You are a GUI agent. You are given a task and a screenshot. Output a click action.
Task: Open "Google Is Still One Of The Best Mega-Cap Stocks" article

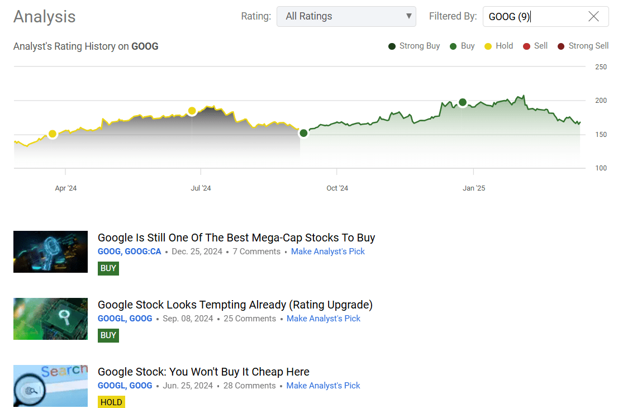(236, 238)
